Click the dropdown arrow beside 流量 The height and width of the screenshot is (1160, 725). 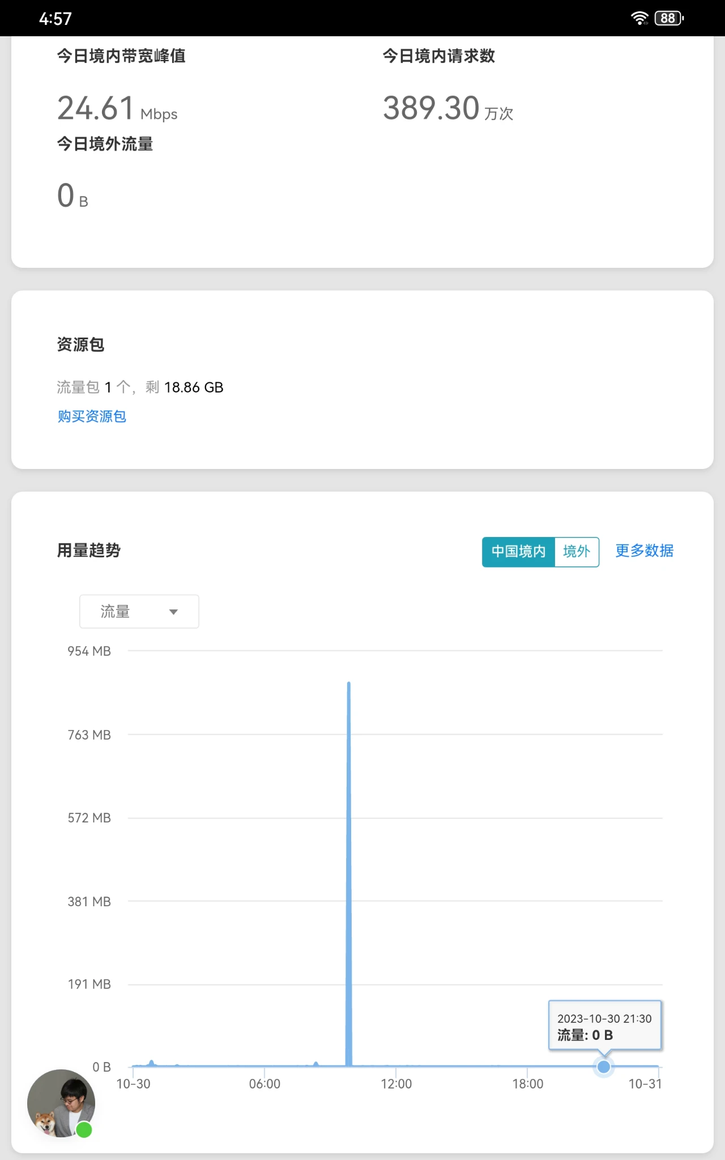(173, 612)
